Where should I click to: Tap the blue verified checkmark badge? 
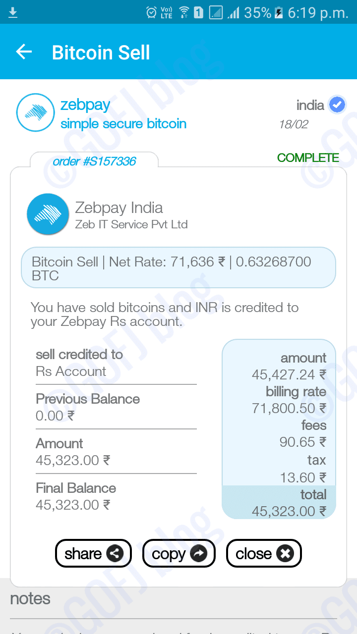click(337, 105)
